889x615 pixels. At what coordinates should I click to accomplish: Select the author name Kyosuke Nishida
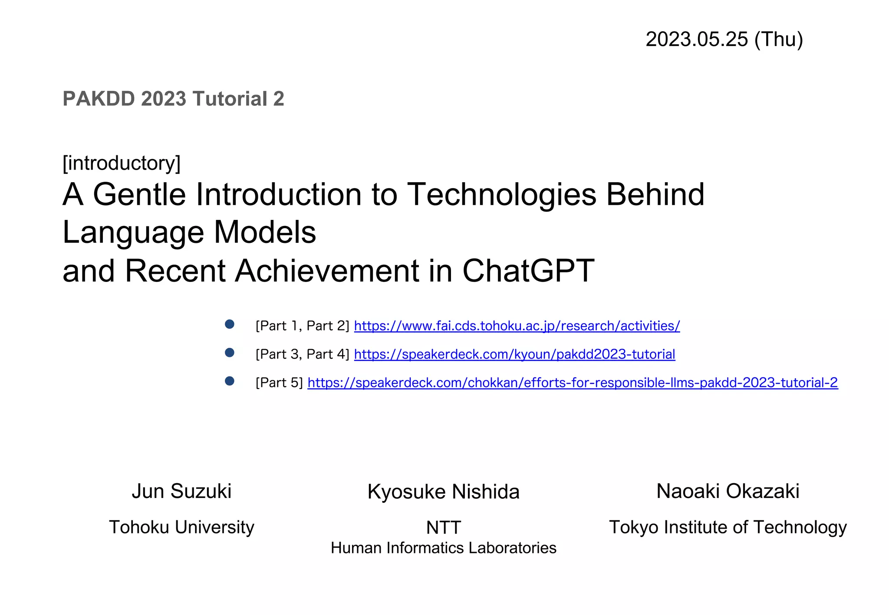443,492
